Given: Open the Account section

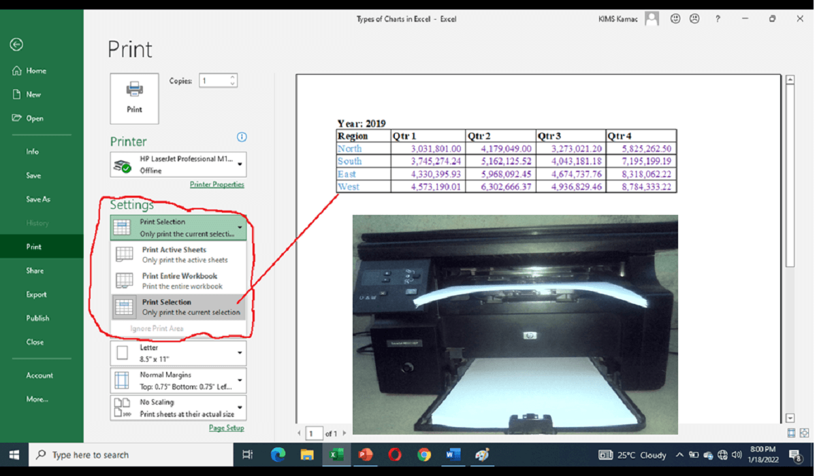Looking at the screenshot, I should pos(39,375).
